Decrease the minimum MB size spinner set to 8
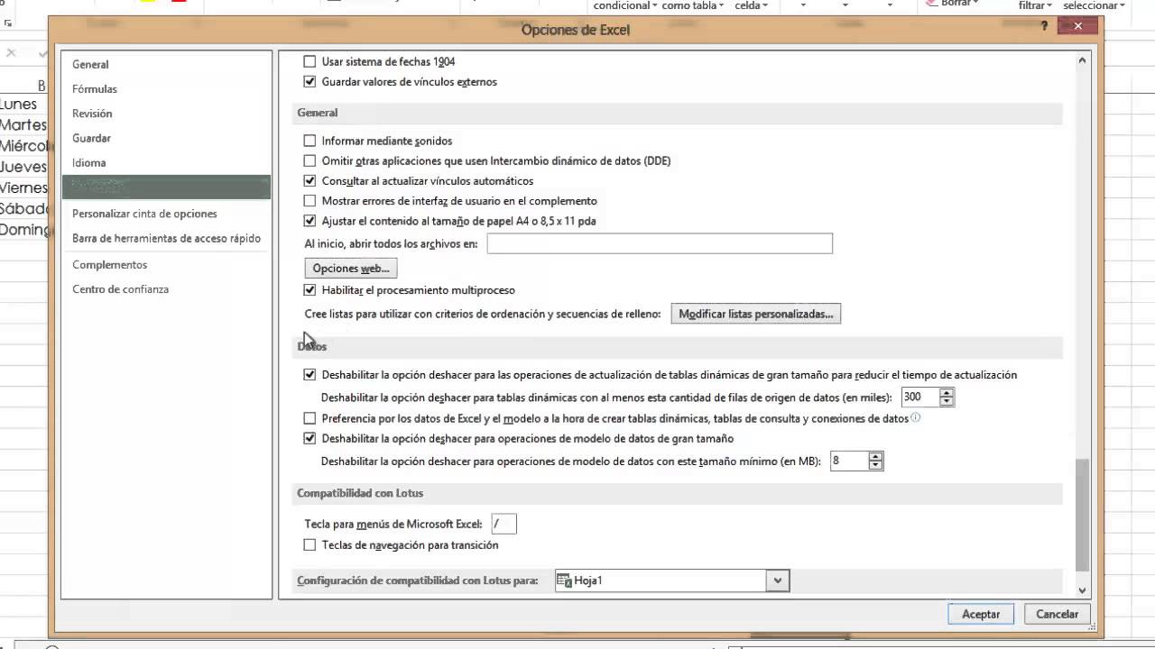The image size is (1155, 649). coord(875,465)
